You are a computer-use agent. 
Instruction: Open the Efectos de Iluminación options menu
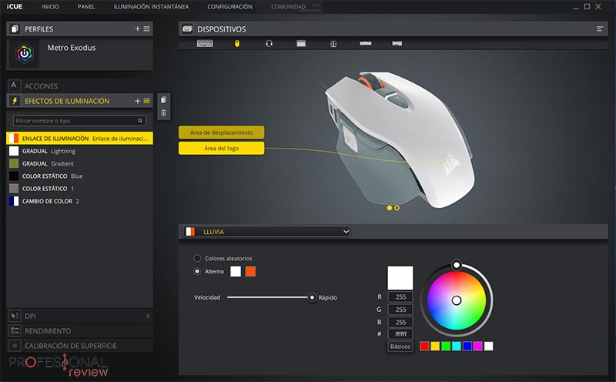pos(146,101)
